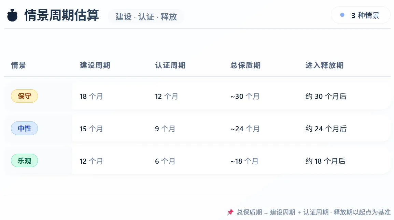The width and height of the screenshot is (394, 220).
Task: Click the footer formula note about 总保质期
Action: [313, 212]
